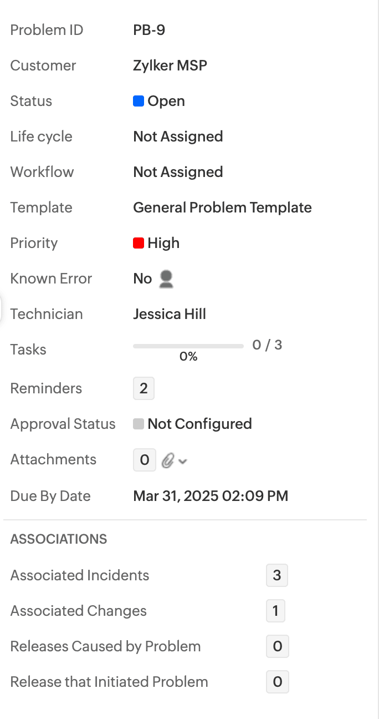Screen dimensions: 379x719
Task: Click the Tasks 0 / 3 counter
Action: [x=267, y=345]
